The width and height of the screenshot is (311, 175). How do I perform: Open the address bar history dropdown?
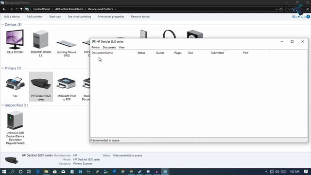click(276, 9)
